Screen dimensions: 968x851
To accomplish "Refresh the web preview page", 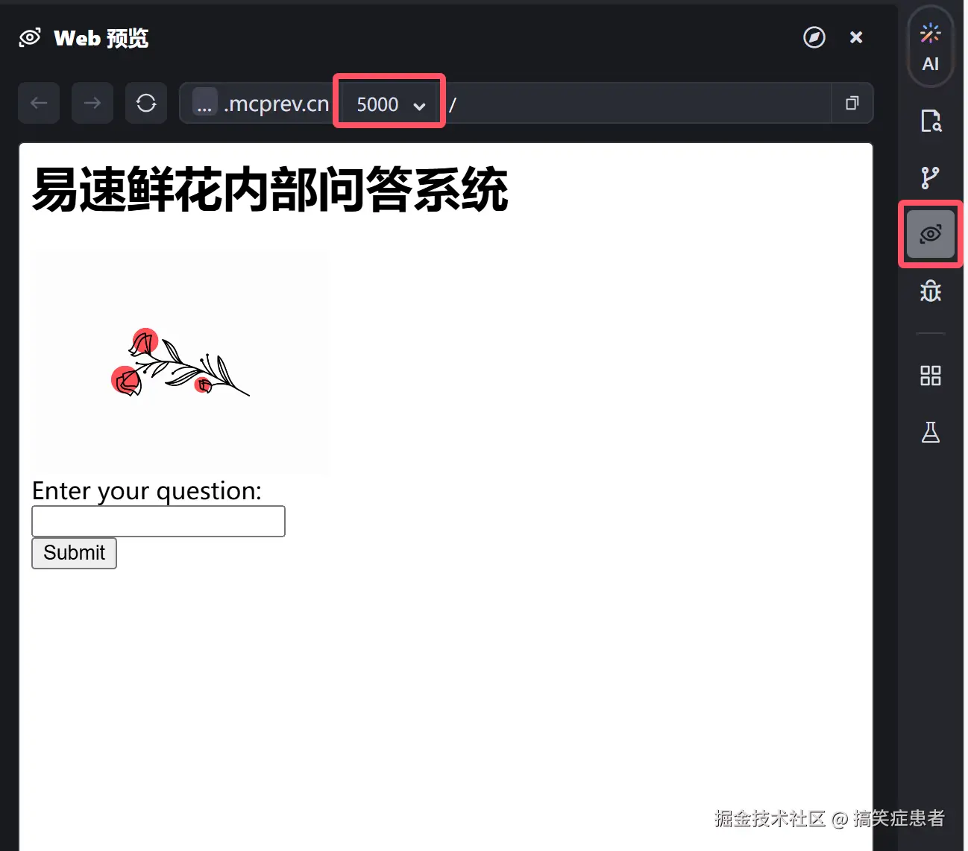I will coord(146,103).
